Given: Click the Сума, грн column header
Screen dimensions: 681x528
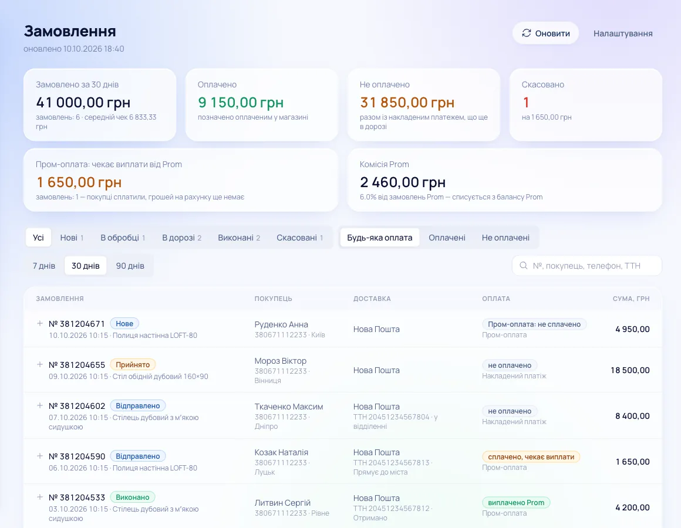Looking at the screenshot, I should tap(631, 299).
